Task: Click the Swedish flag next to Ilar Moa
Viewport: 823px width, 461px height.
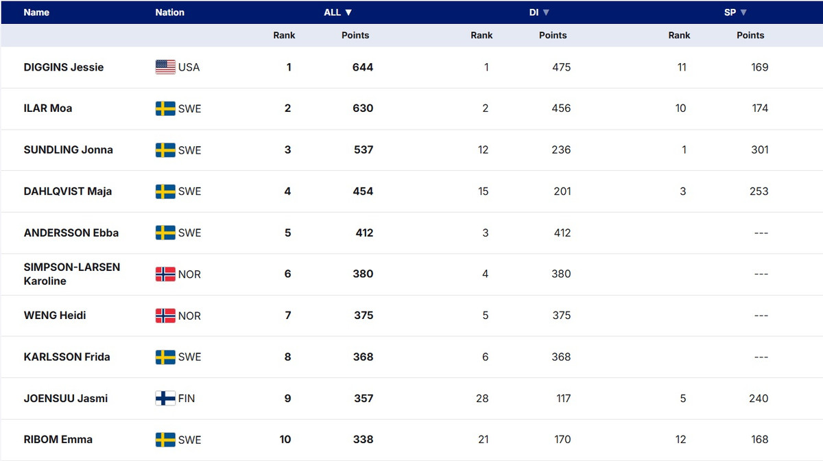Action: [165, 108]
